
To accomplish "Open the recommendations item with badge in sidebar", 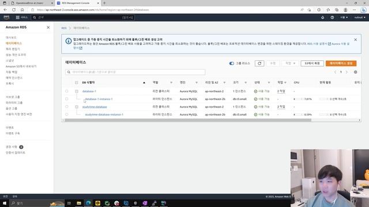I will pos(14,147).
